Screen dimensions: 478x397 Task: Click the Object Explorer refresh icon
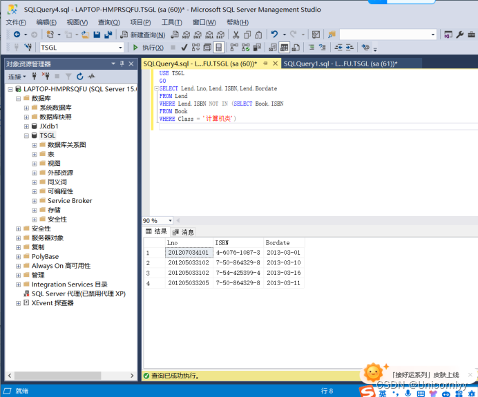80,77
